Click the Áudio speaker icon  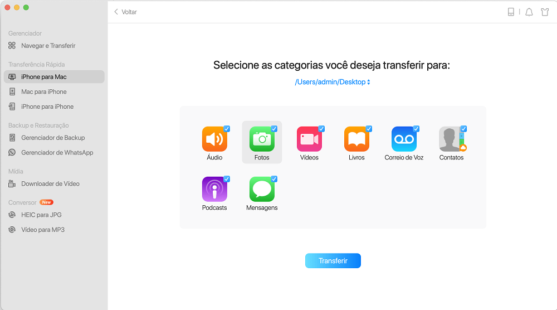214,139
